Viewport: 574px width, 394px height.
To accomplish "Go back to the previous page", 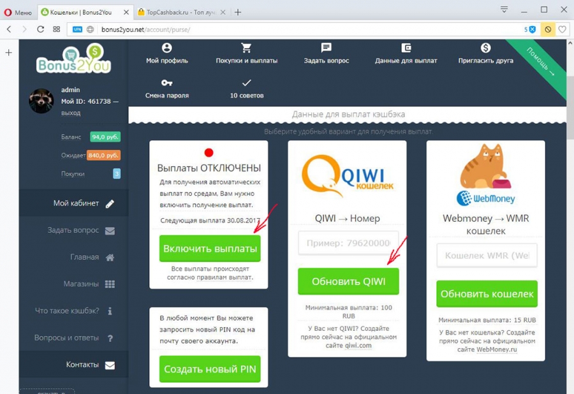I will pos(9,29).
